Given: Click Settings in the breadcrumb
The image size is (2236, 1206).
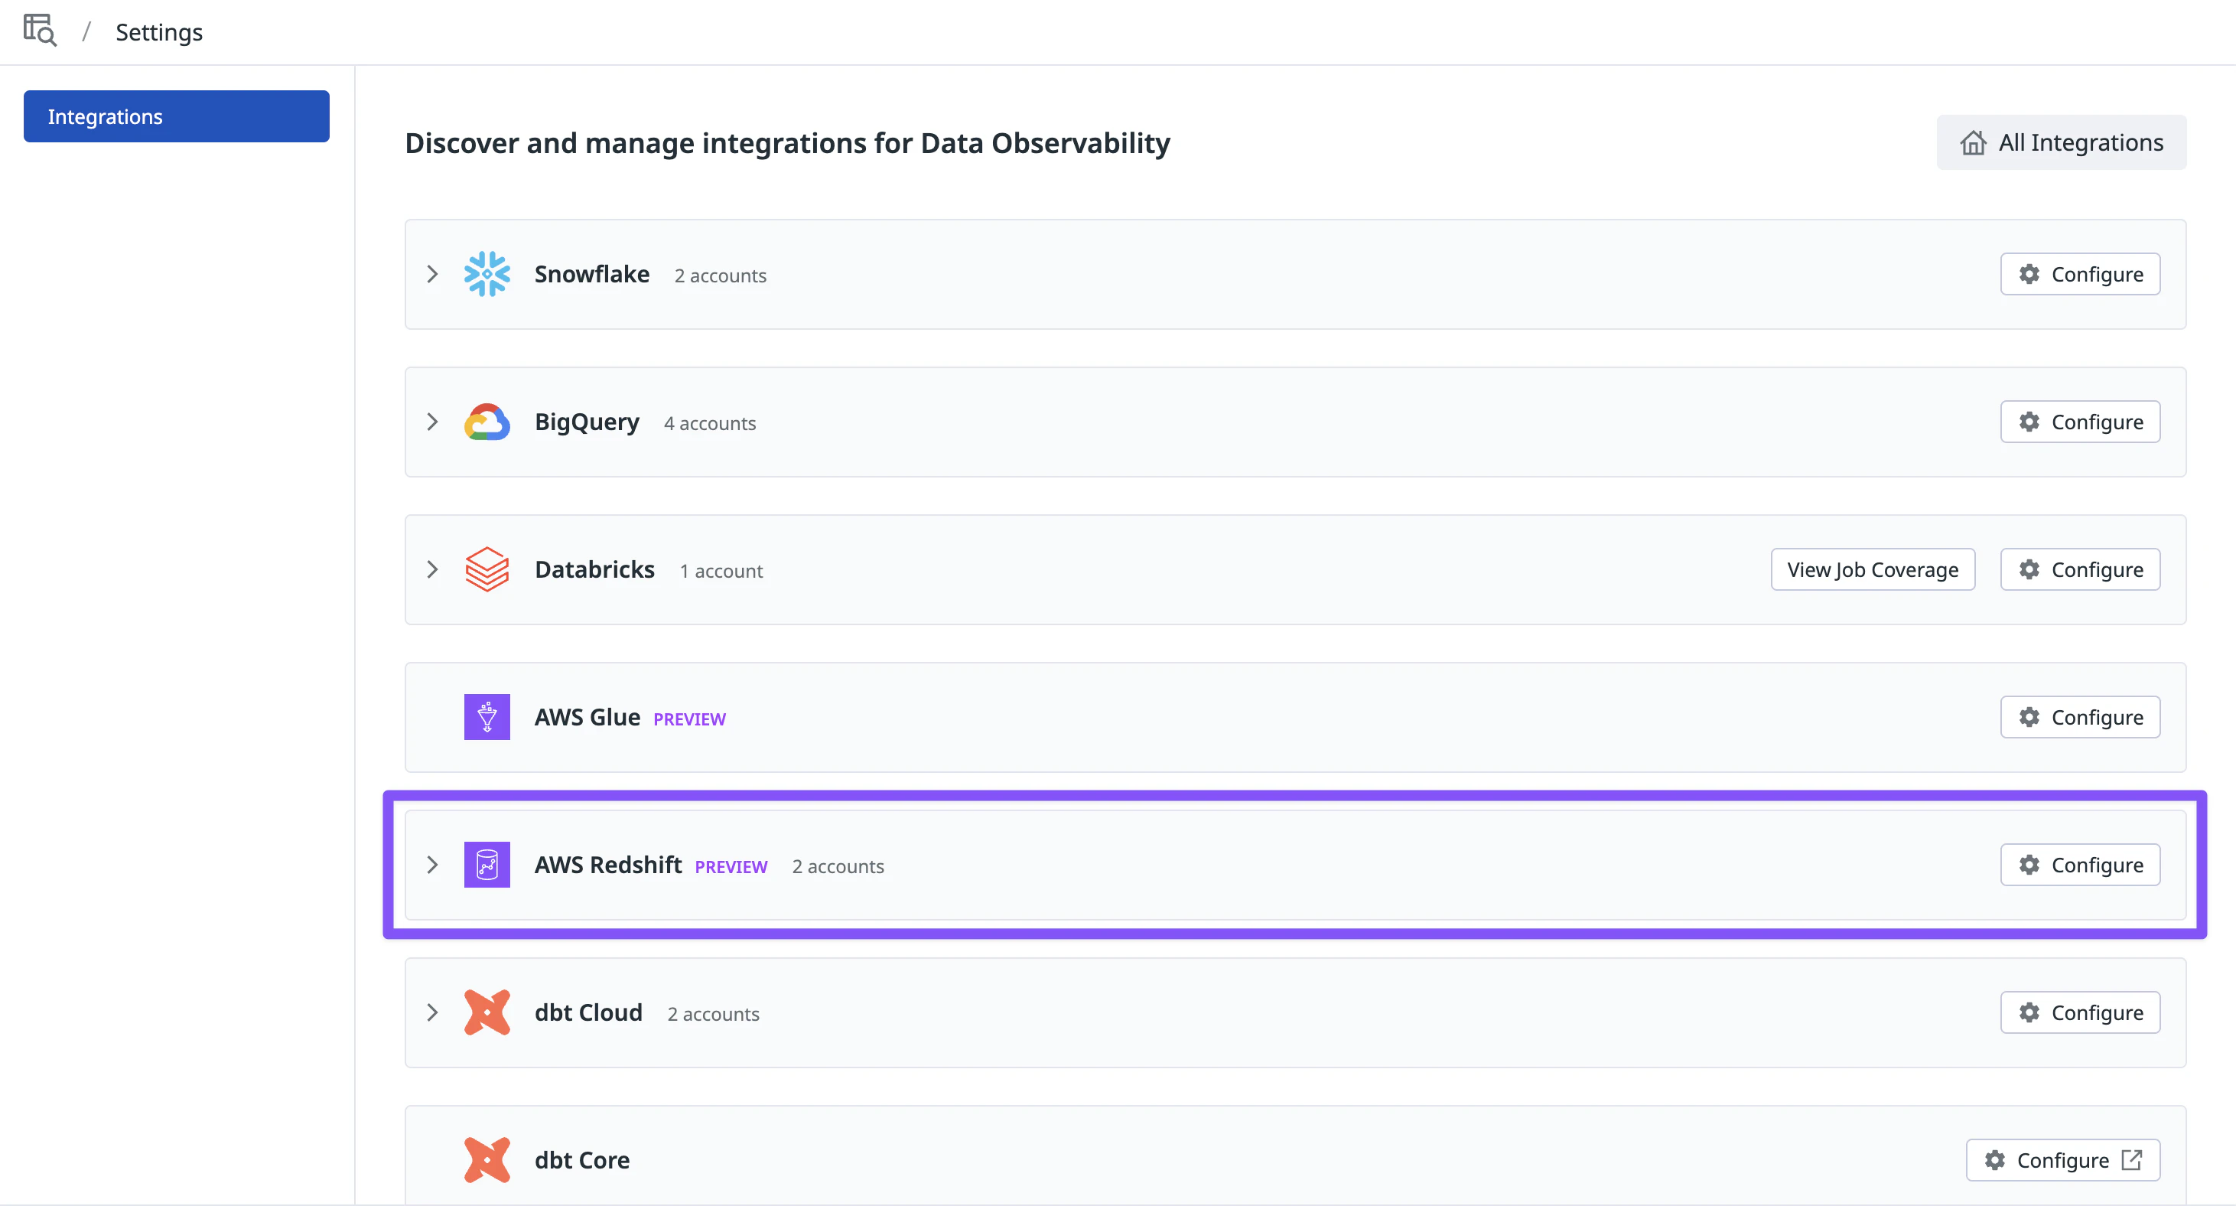Looking at the screenshot, I should click(159, 32).
